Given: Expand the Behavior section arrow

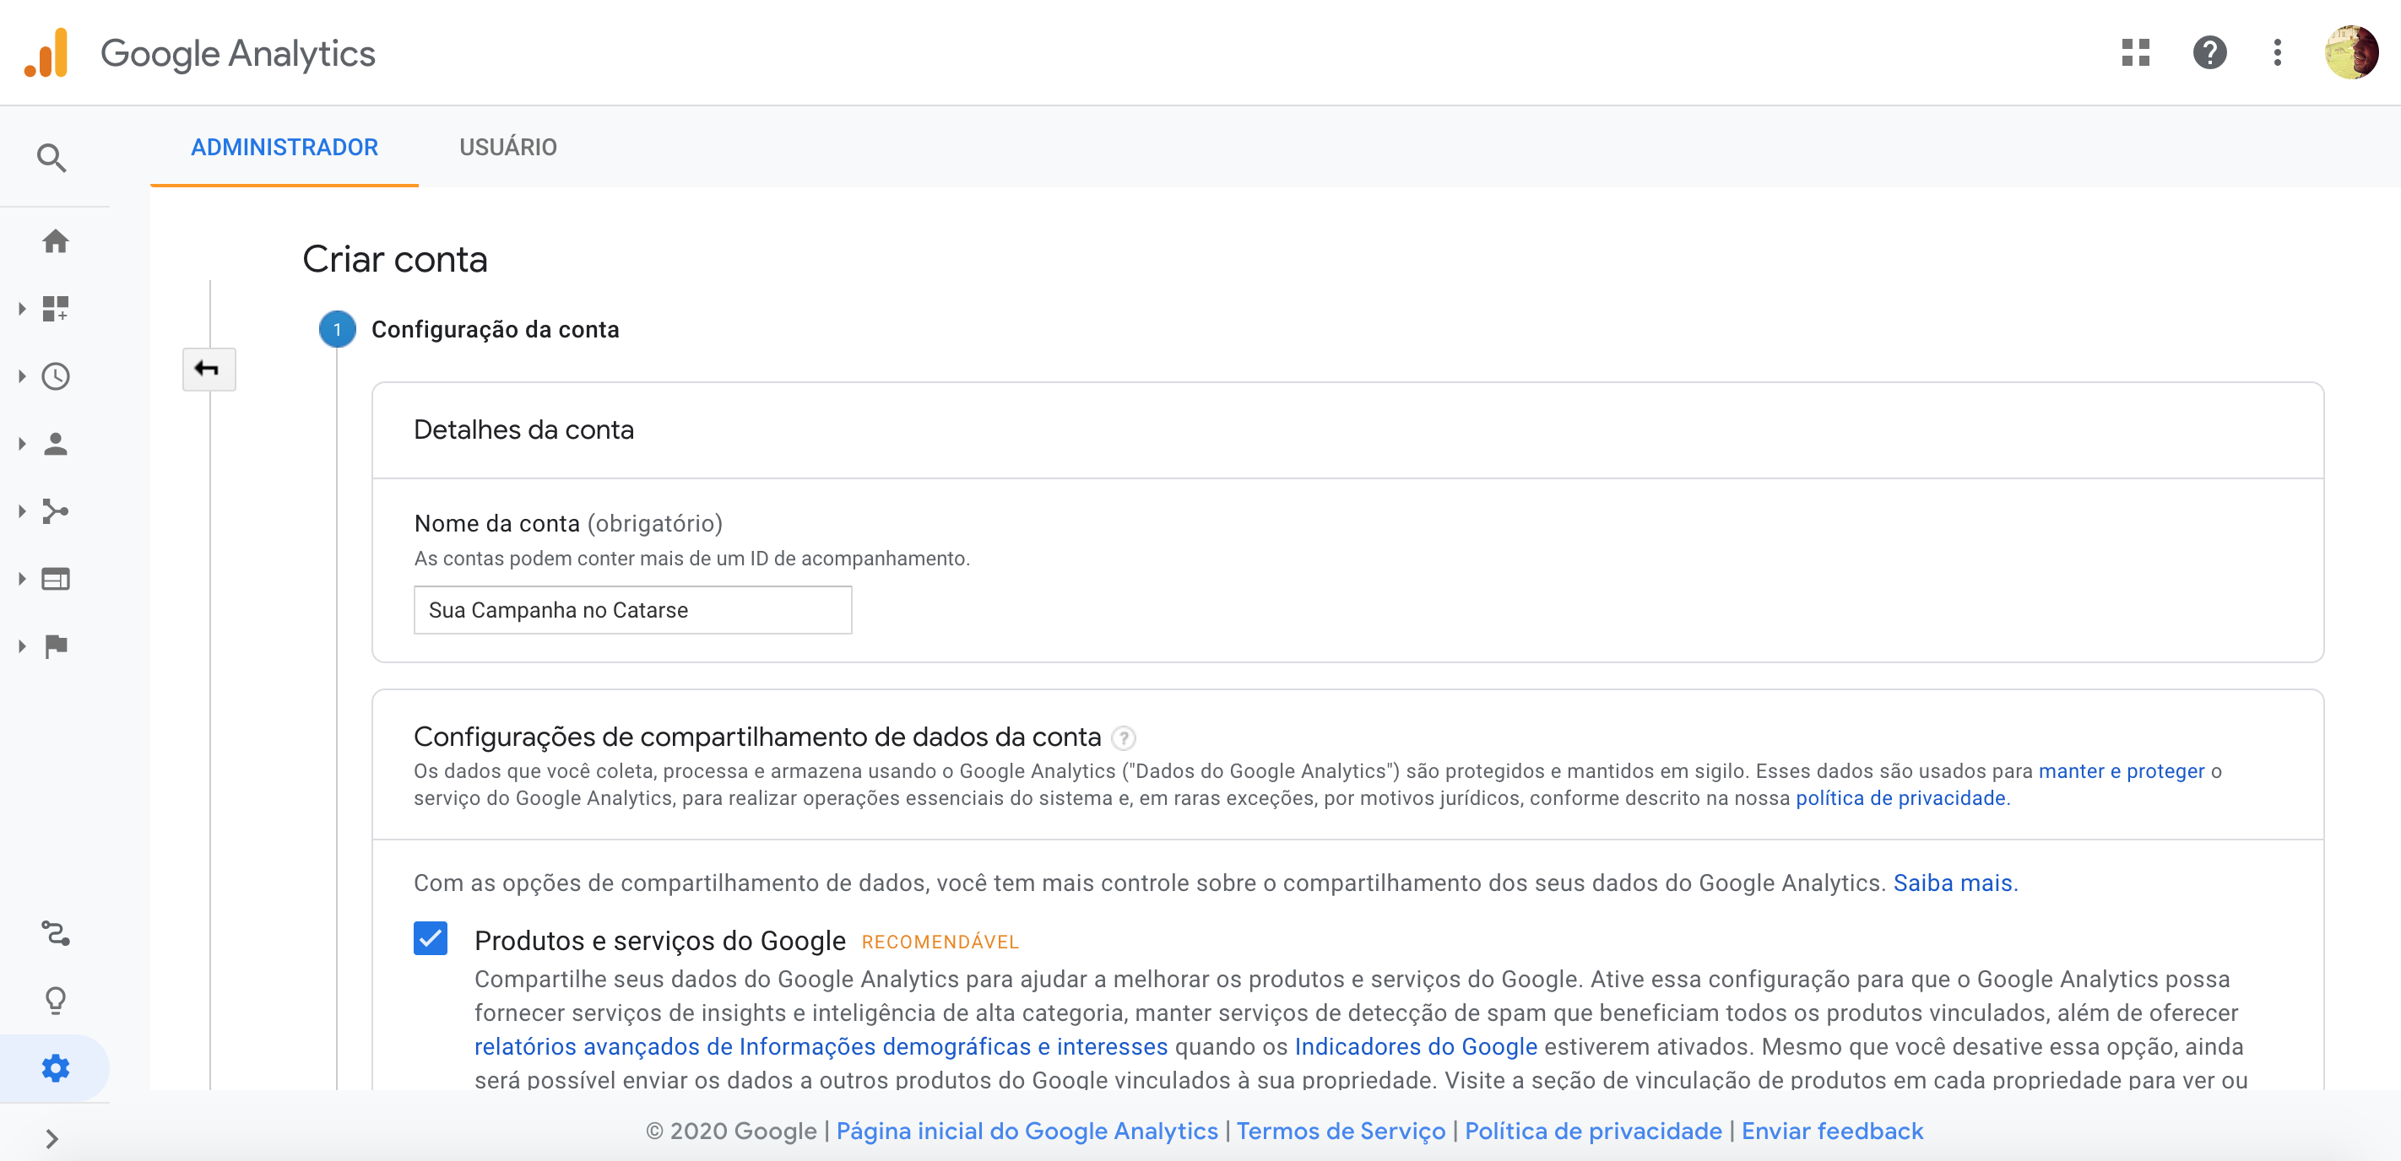Looking at the screenshot, I should click(22, 579).
